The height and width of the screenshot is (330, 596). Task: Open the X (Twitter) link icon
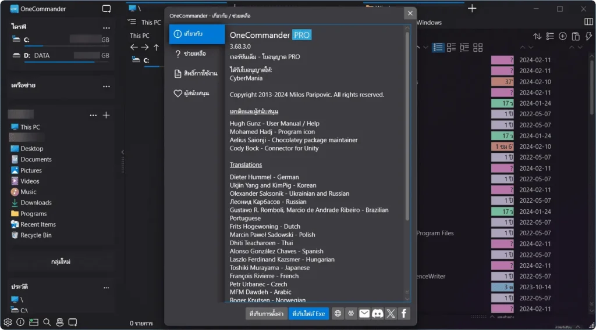(x=391, y=313)
